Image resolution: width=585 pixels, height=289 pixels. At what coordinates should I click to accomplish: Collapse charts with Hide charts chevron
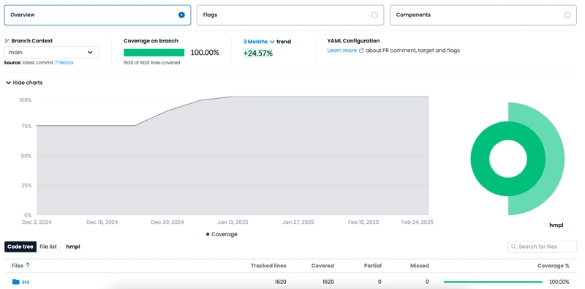(8, 83)
